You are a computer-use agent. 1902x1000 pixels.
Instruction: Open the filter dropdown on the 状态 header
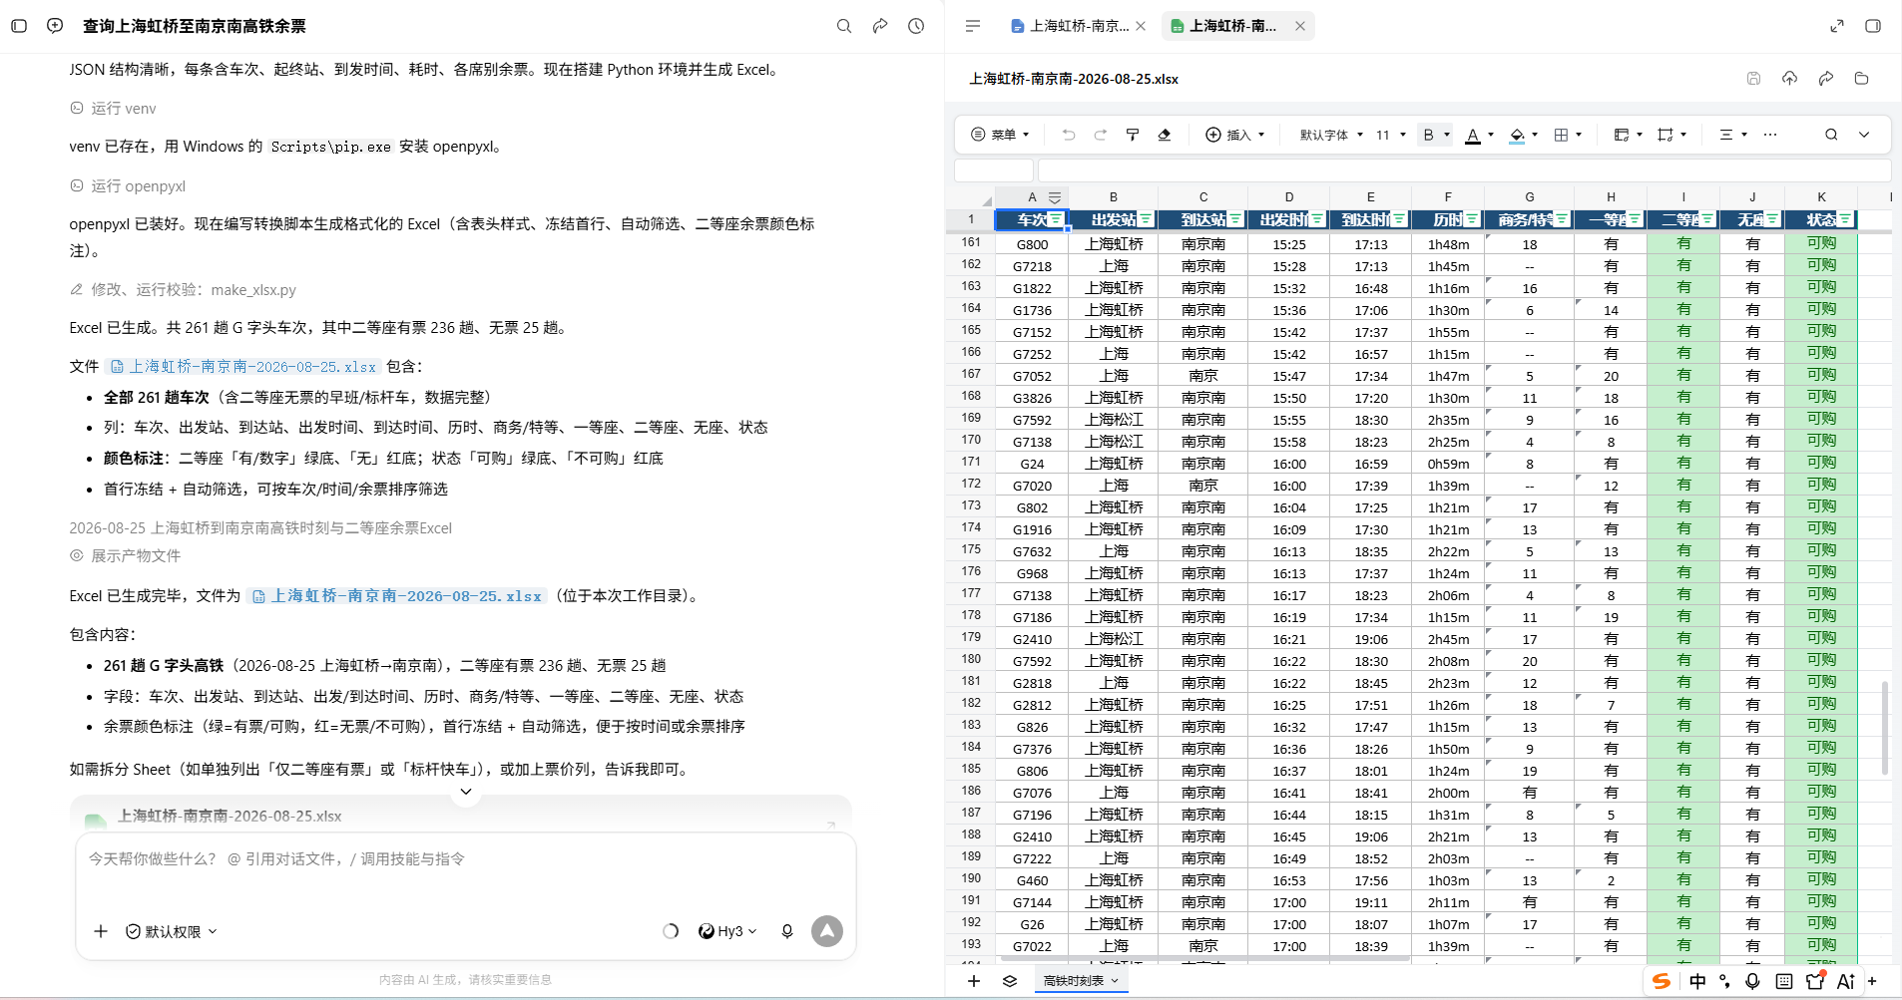pyautogui.click(x=1845, y=219)
